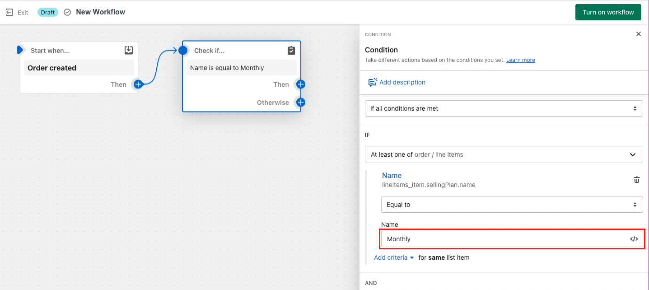Open the 'Equal to' operator dropdown

[x=512, y=205]
